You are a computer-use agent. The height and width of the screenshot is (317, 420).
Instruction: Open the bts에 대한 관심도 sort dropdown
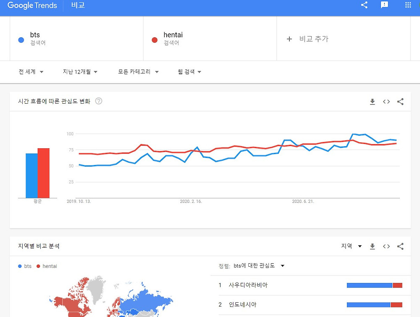[259, 266]
